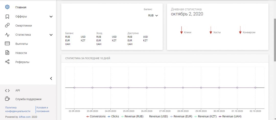
Task: Expand the Статистика submenu chevron
Action: pyautogui.click(x=51, y=35)
